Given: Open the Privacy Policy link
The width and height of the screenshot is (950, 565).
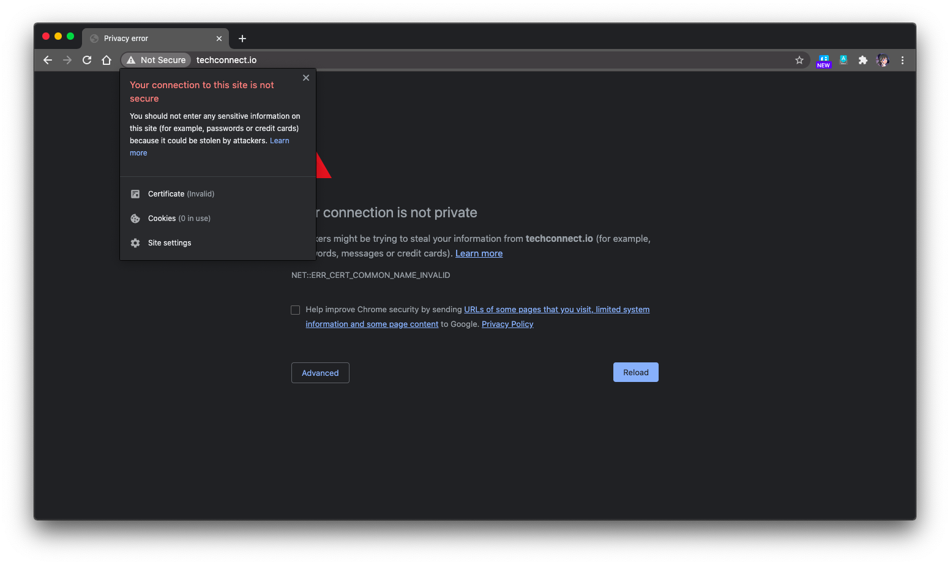Looking at the screenshot, I should [x=507, y=324].
